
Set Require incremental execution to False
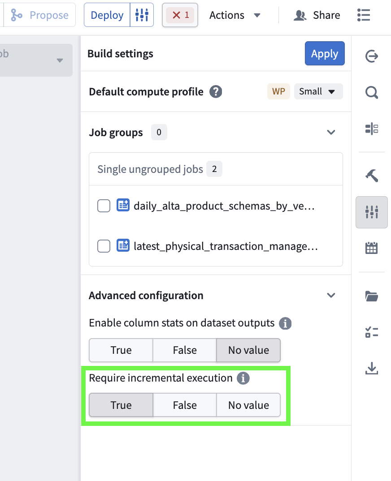(184, 405)
